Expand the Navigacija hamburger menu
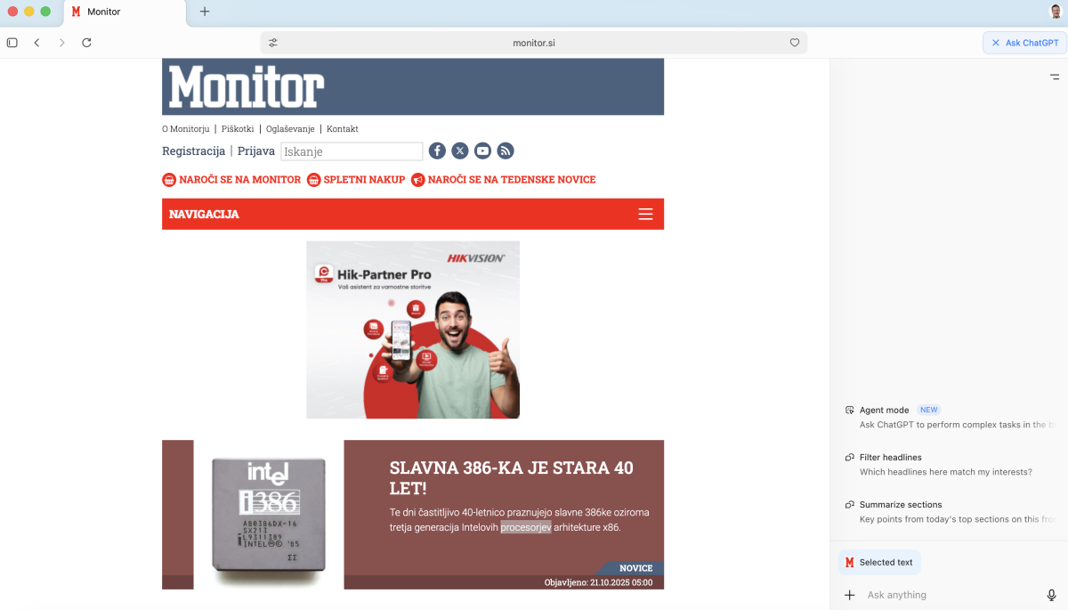This screenshot has width=1068, height=610. (x=645, y=214)
